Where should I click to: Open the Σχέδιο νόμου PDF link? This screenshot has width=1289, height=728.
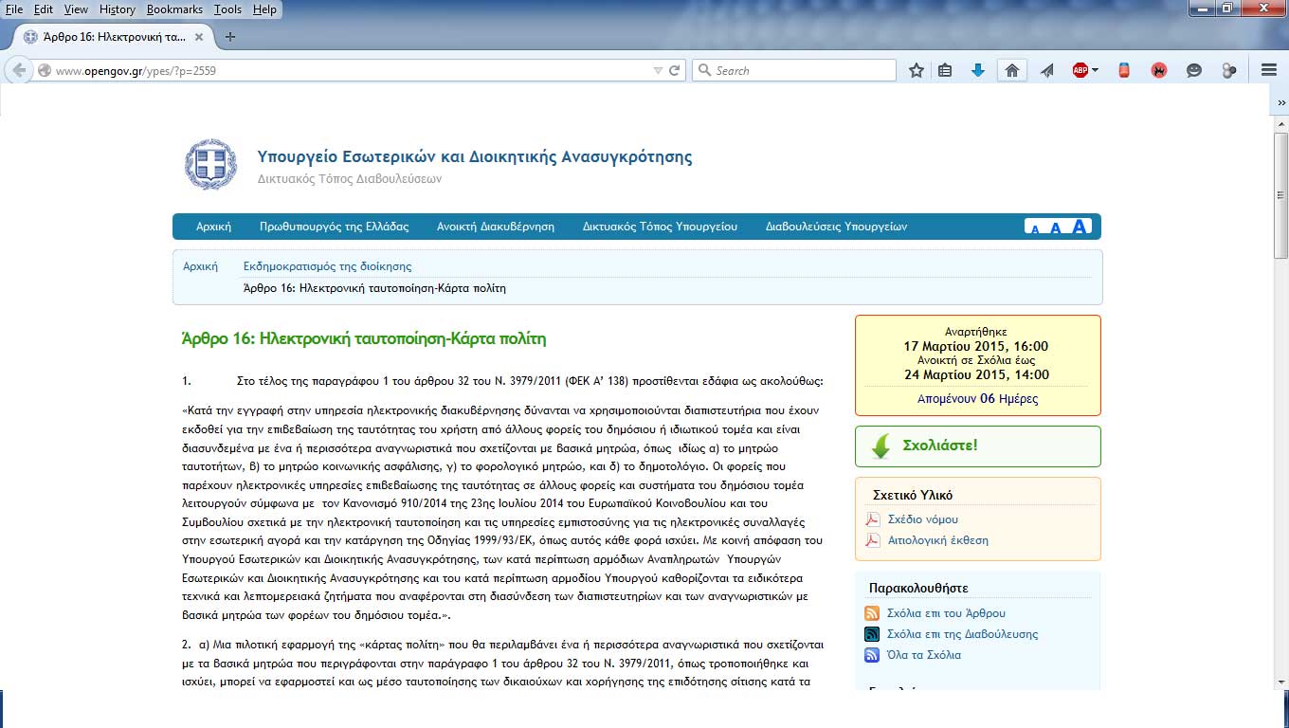(x=922, y=519)
